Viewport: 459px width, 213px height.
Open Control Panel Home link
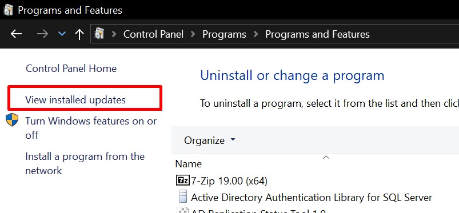point(71,69)
